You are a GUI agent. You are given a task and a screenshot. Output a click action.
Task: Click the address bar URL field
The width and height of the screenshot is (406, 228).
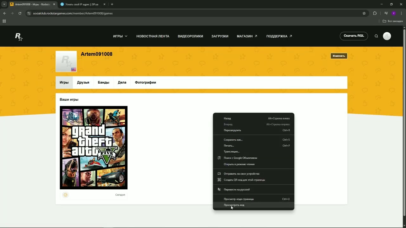[x=197, y=13]
